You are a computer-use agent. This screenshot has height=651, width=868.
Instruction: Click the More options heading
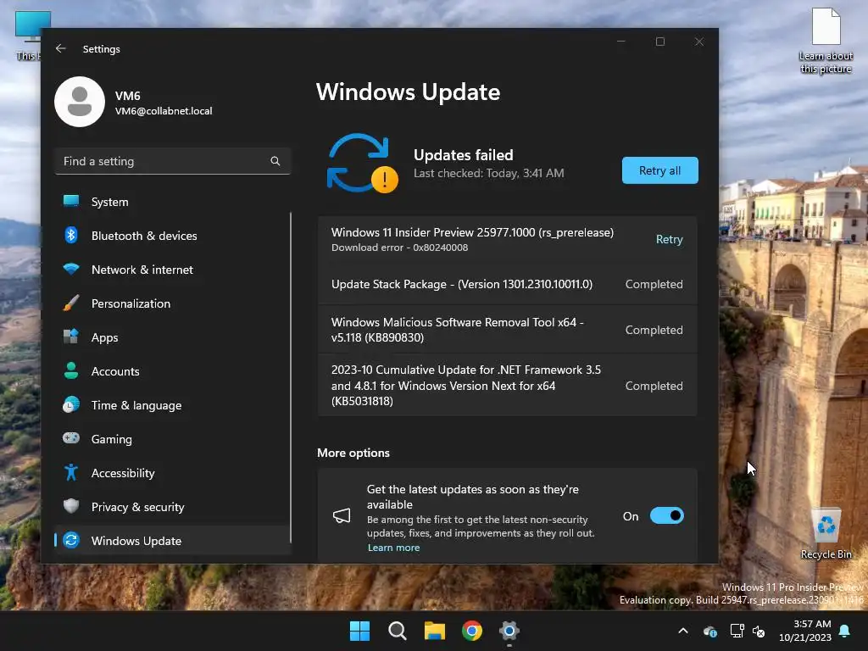(353, 453)
